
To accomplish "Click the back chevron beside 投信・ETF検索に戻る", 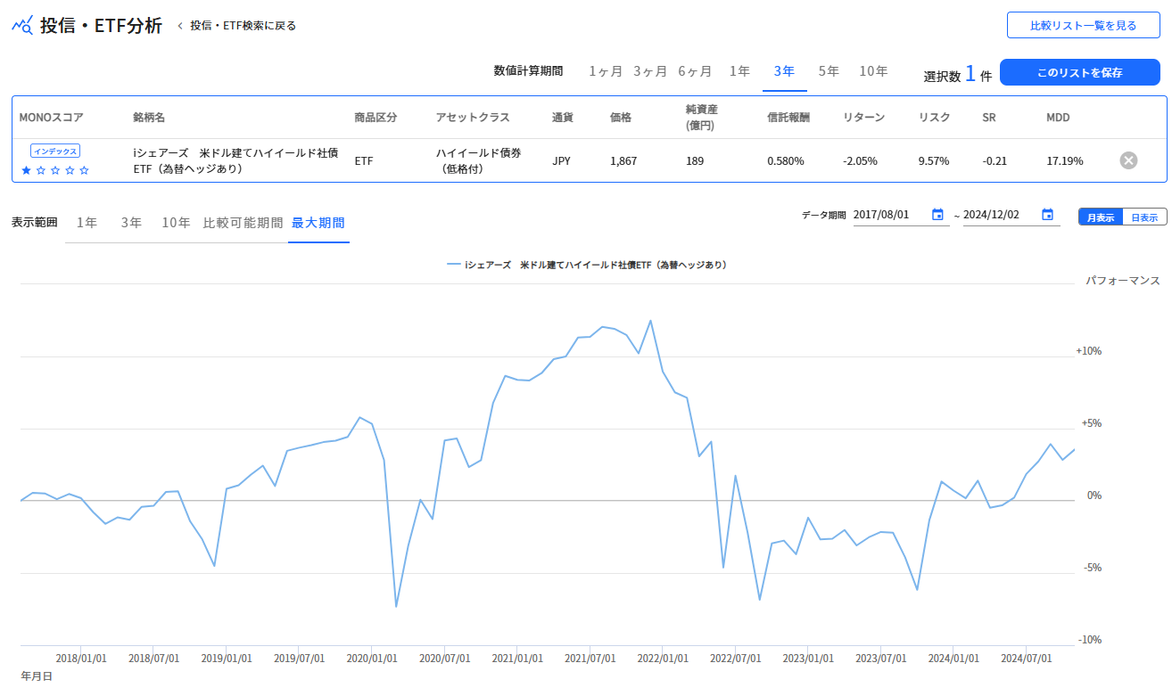I will [x=180, y=26].
